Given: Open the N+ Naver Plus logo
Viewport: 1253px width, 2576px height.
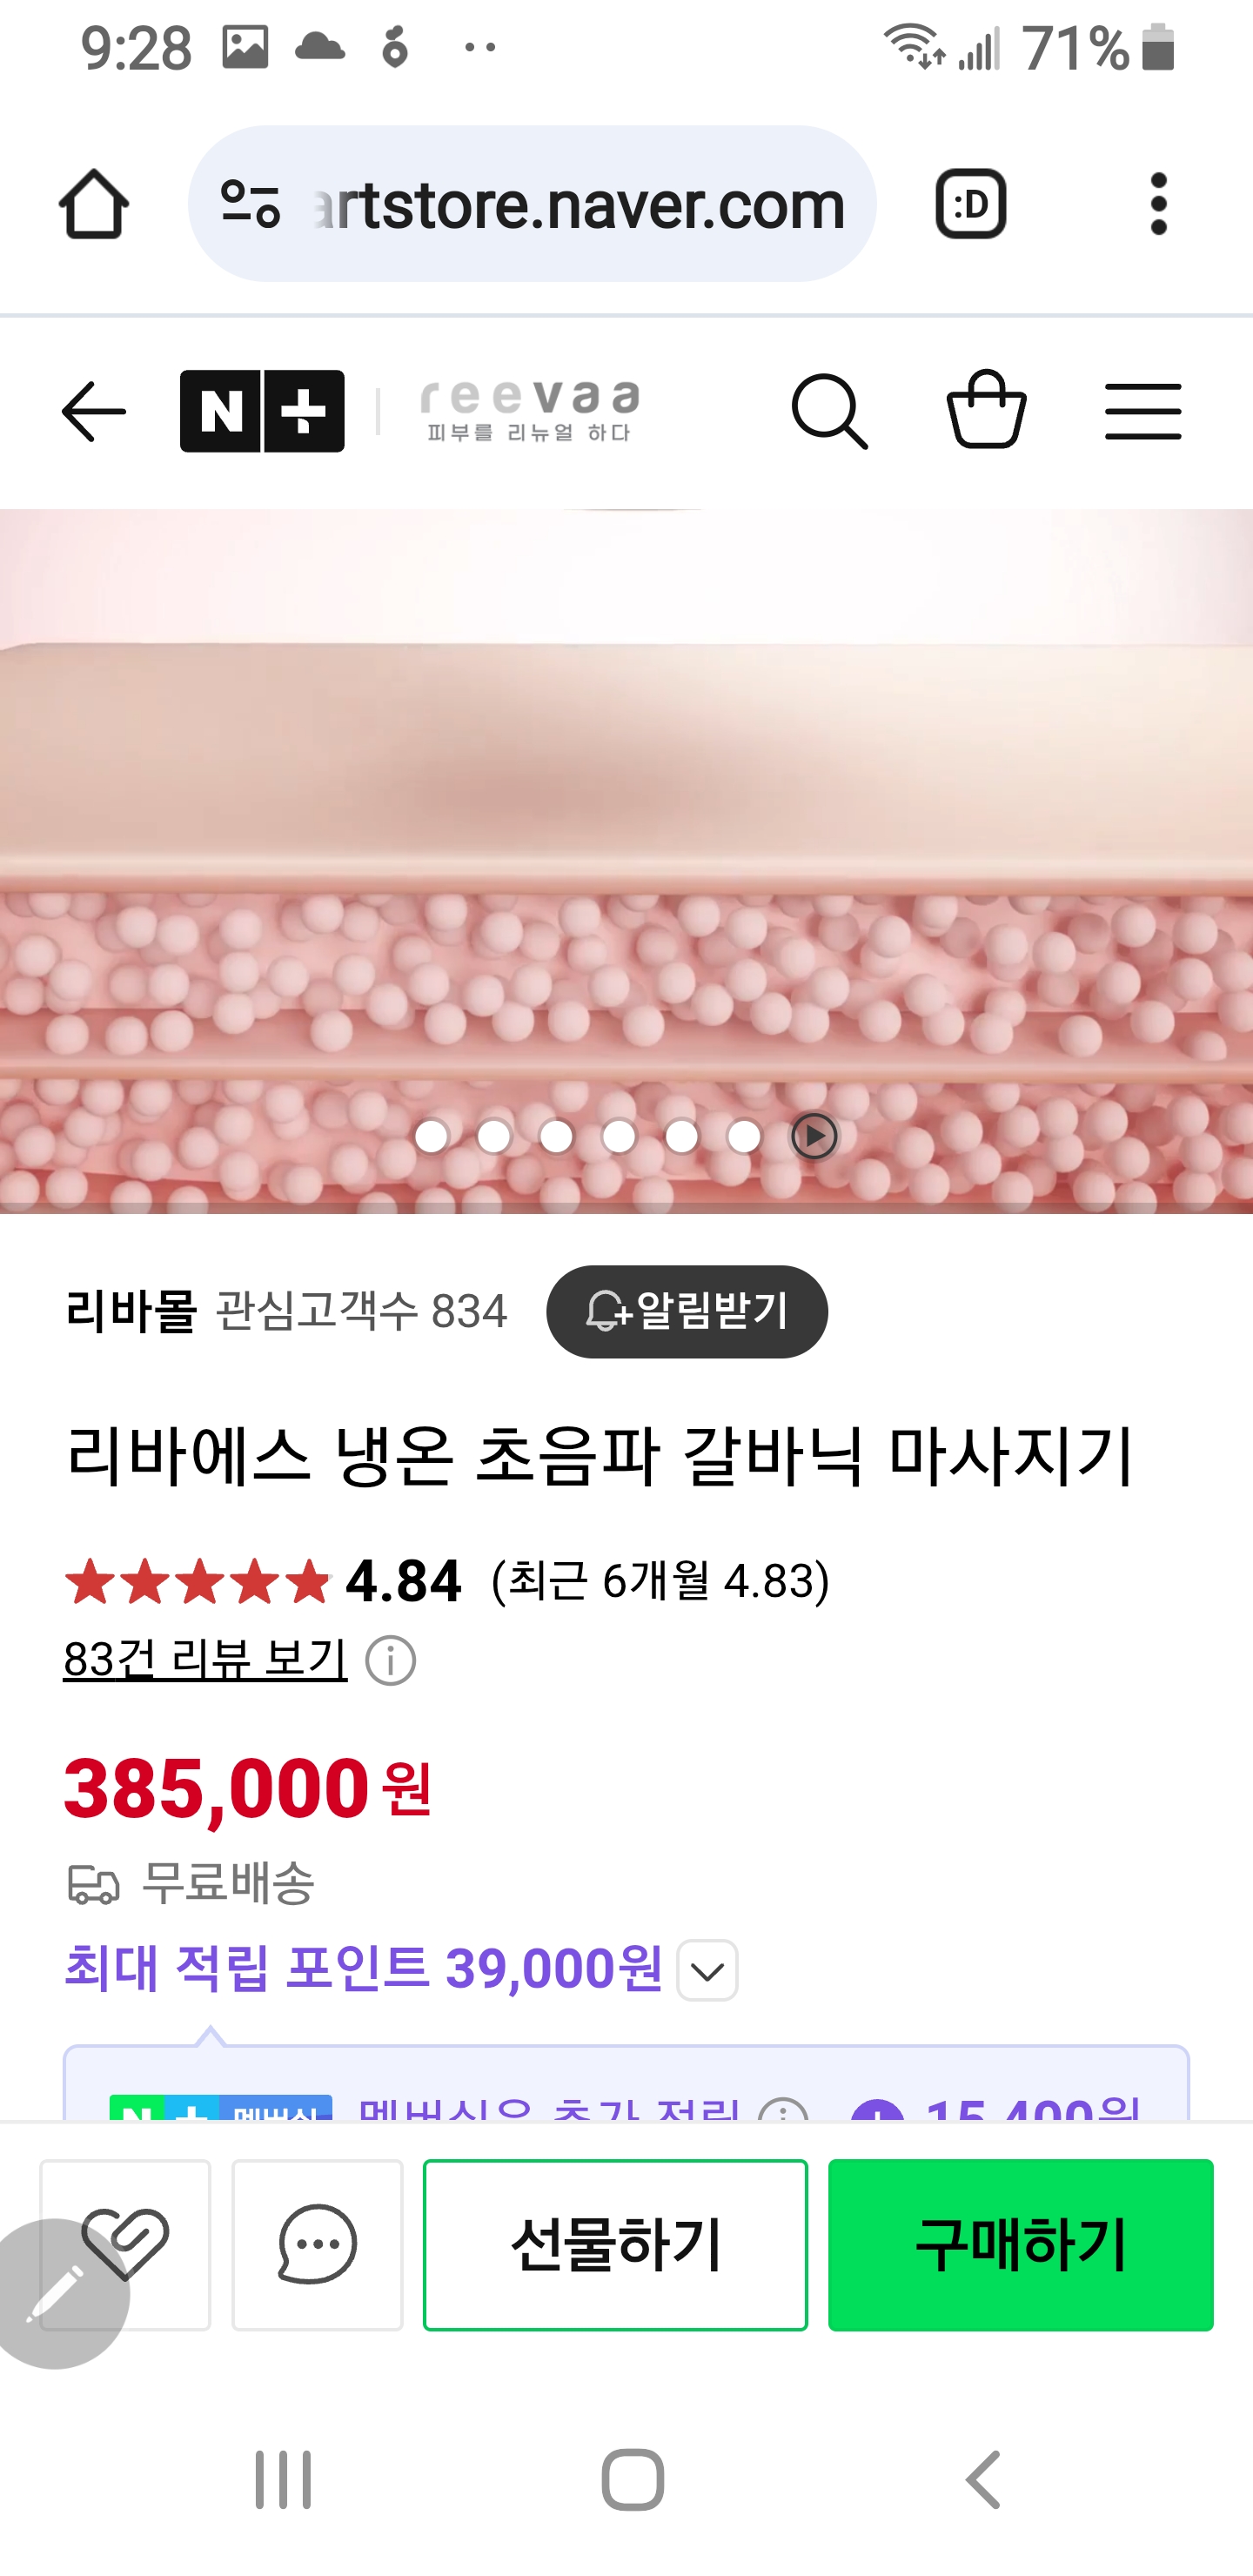Looking at the screenshot, I should click(x=262, y=411).
